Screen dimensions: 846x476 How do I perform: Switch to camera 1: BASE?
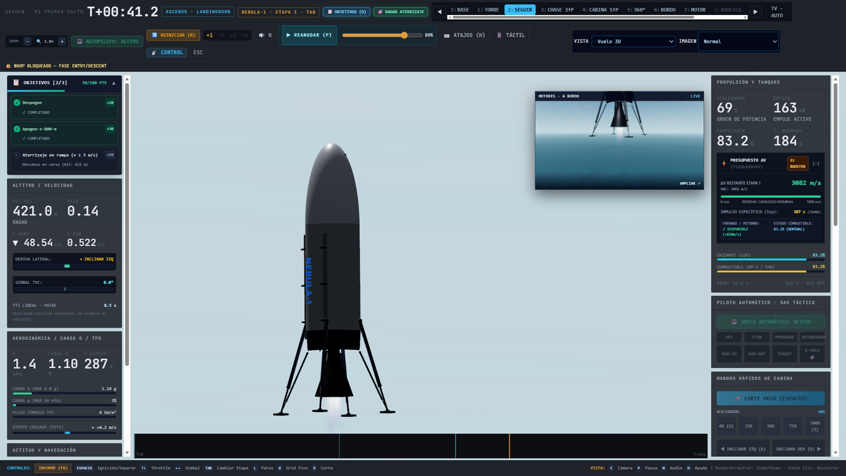click(460, 10)
